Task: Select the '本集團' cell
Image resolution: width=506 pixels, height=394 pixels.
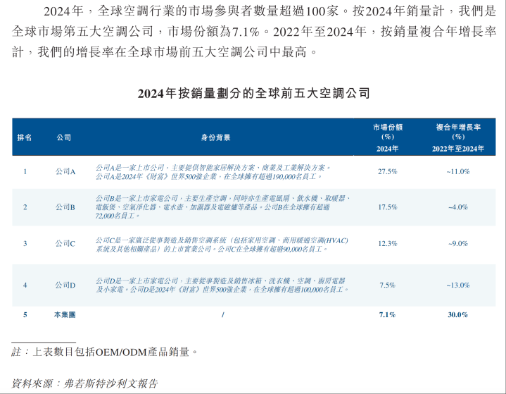Action: [65, 315]
